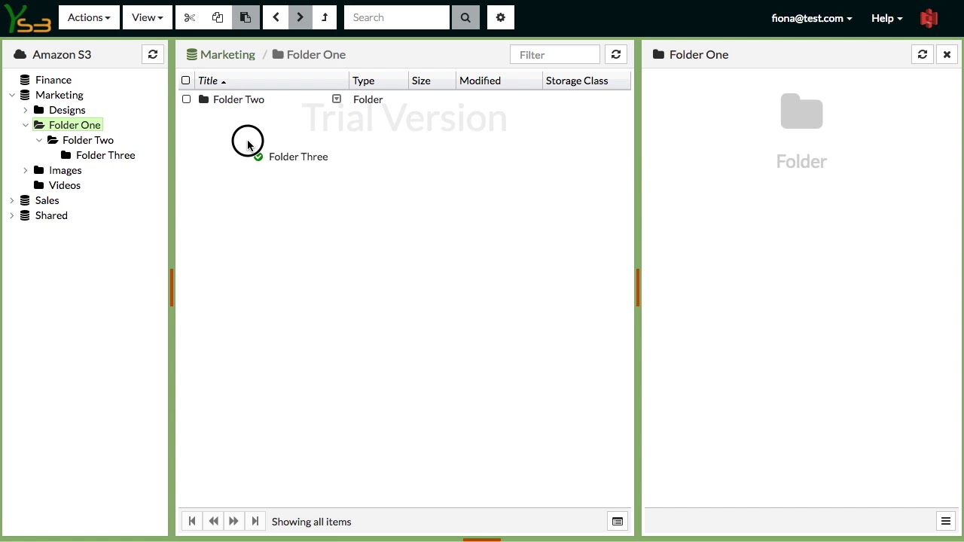Open the View dropdown menu
Screen dimensions: 964x542
(147, 17)
